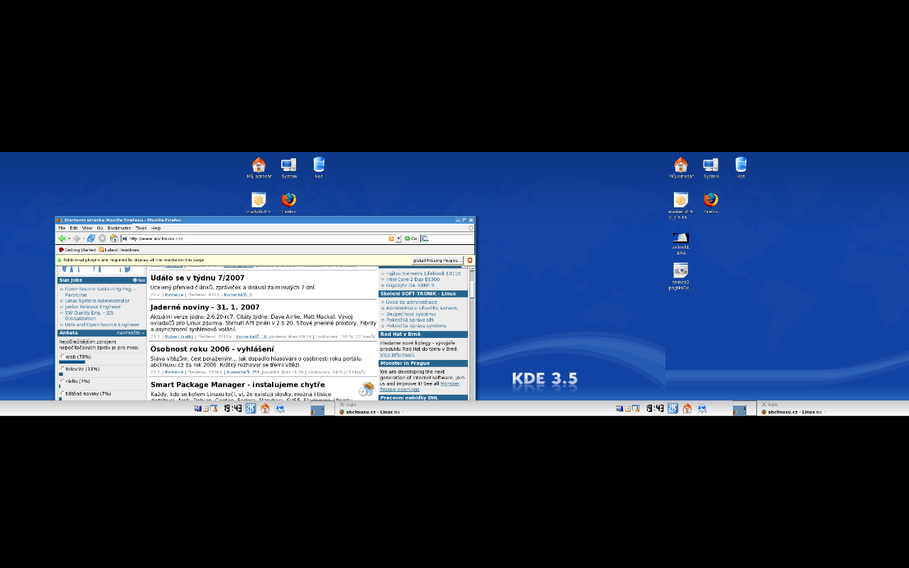The image size is (909, 568).
Task: Click the clock showing 19:43 on left panel
Action: (x=233, y=408)
